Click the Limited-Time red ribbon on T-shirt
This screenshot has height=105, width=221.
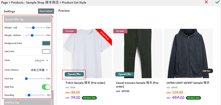click(104, 36)
